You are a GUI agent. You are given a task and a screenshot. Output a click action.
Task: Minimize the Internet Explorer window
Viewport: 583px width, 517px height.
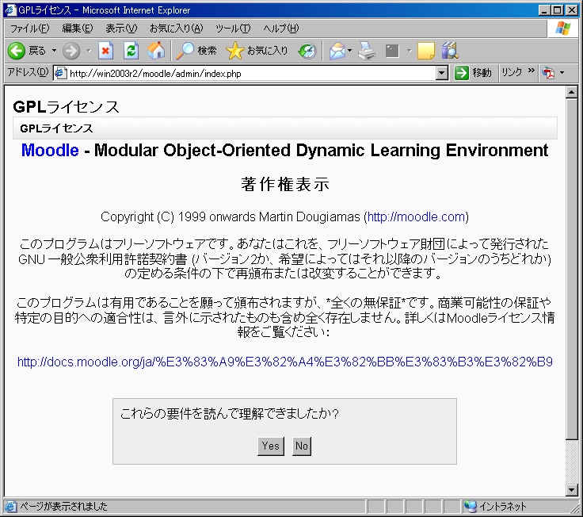coord(544,10)
